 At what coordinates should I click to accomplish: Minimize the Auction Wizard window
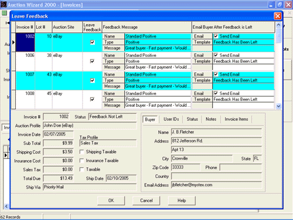point(271,5)
